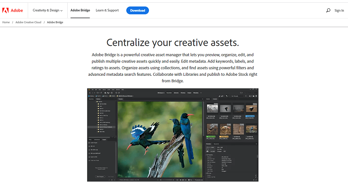Expand the Creativity & Design menu

47,10
